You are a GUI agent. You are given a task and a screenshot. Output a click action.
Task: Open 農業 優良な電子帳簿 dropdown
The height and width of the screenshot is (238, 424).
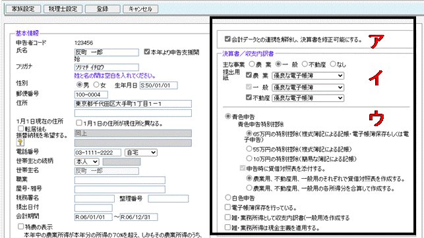point(308,76)
